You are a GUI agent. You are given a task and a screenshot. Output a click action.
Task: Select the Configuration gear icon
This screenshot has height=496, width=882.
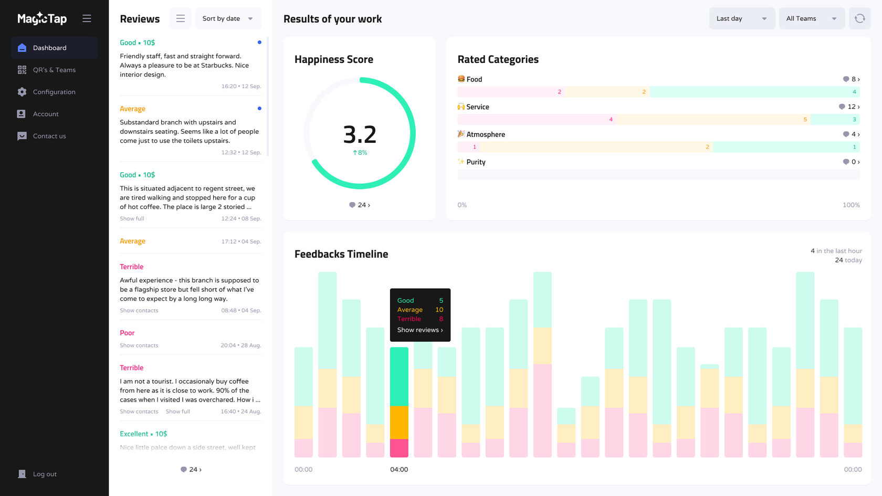tap(22, 92)
